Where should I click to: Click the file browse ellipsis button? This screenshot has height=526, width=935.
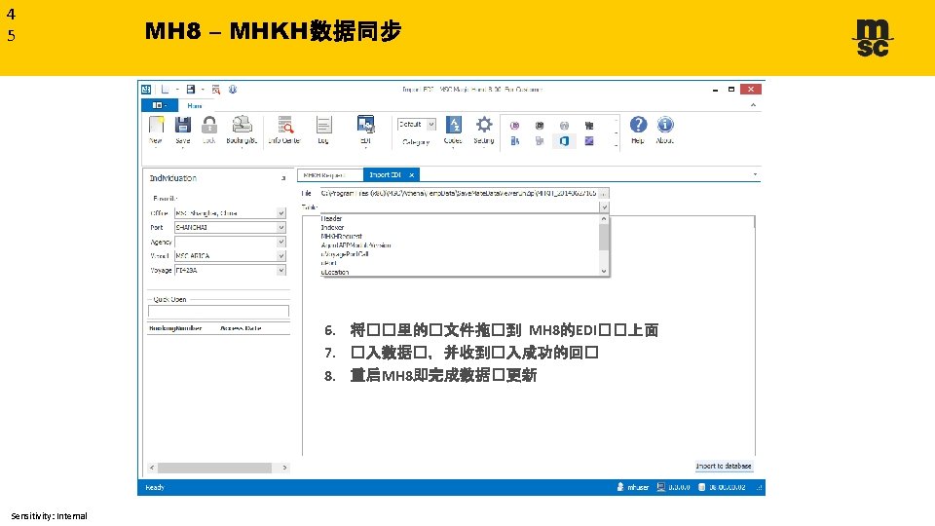tap(604, 193)
